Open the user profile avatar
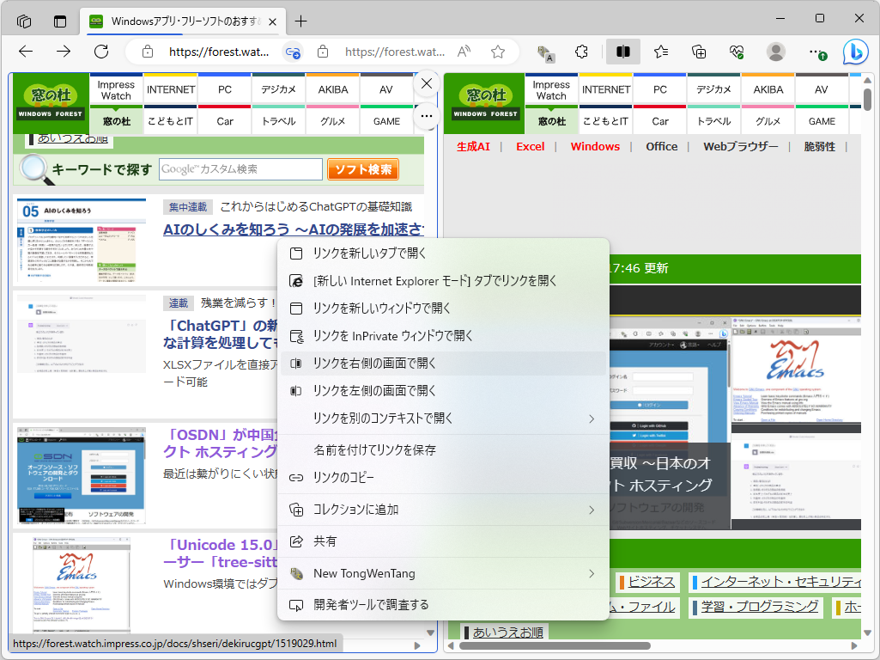880x660 pixels. click(x=775, y=52)
